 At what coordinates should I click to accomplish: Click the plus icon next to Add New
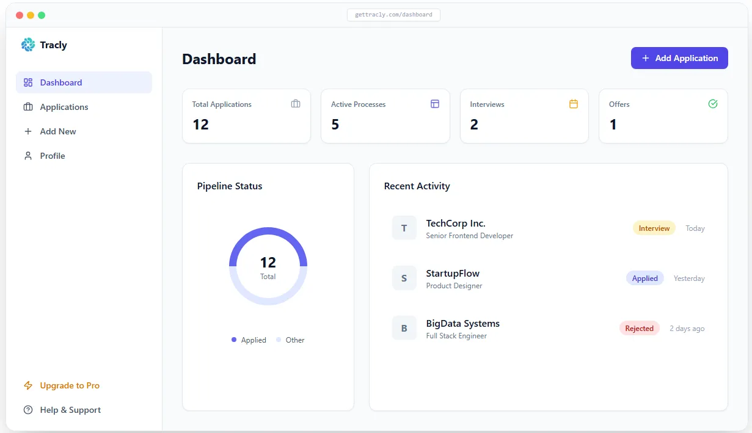pos(28,131)
